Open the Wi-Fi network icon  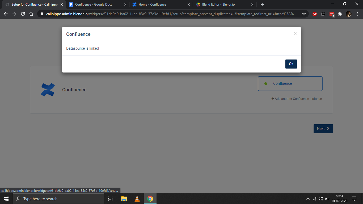tap(315, 199)
